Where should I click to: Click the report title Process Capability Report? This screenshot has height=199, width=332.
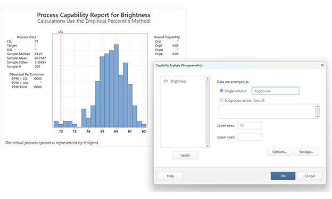pyautogui.click(x=94, y=15)
